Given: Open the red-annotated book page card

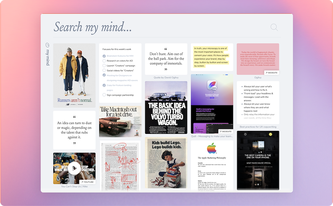Looking at the screenshot, I should pos(120,166).
